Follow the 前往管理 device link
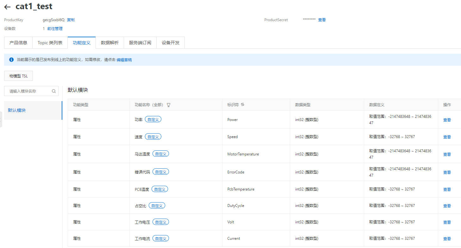Viewport: 461px width, 248px height. coord(55,29)
